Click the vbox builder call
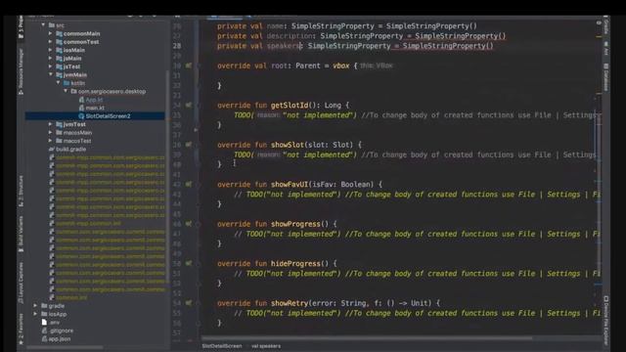626x352 pixels. [341, 66]
